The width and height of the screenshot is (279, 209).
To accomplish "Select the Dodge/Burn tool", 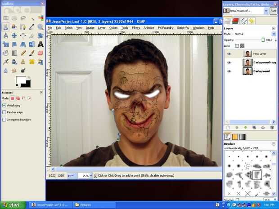I will [x=23, y=71].
